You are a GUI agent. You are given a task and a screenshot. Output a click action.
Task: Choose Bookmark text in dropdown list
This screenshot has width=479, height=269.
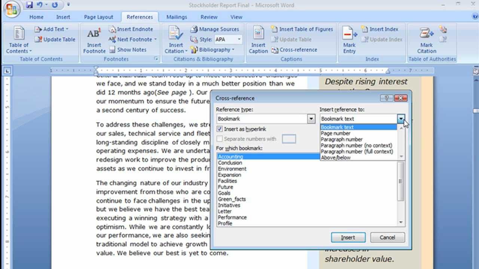(x=358, y=127)
